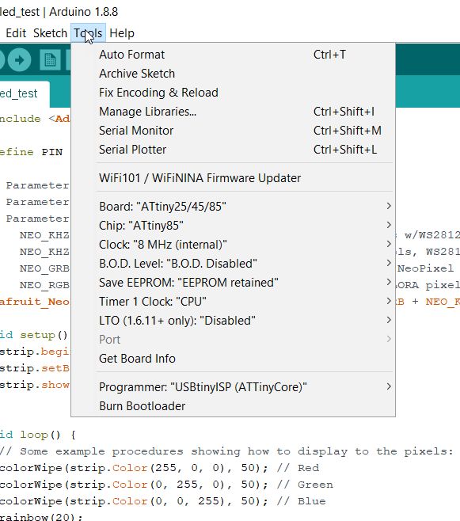The width and height of the screenshot is (460, 521).
Task: Open the Help menu
Action: [x=122, y=33]
